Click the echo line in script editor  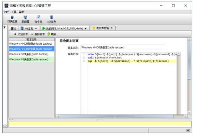coord(132,54)
